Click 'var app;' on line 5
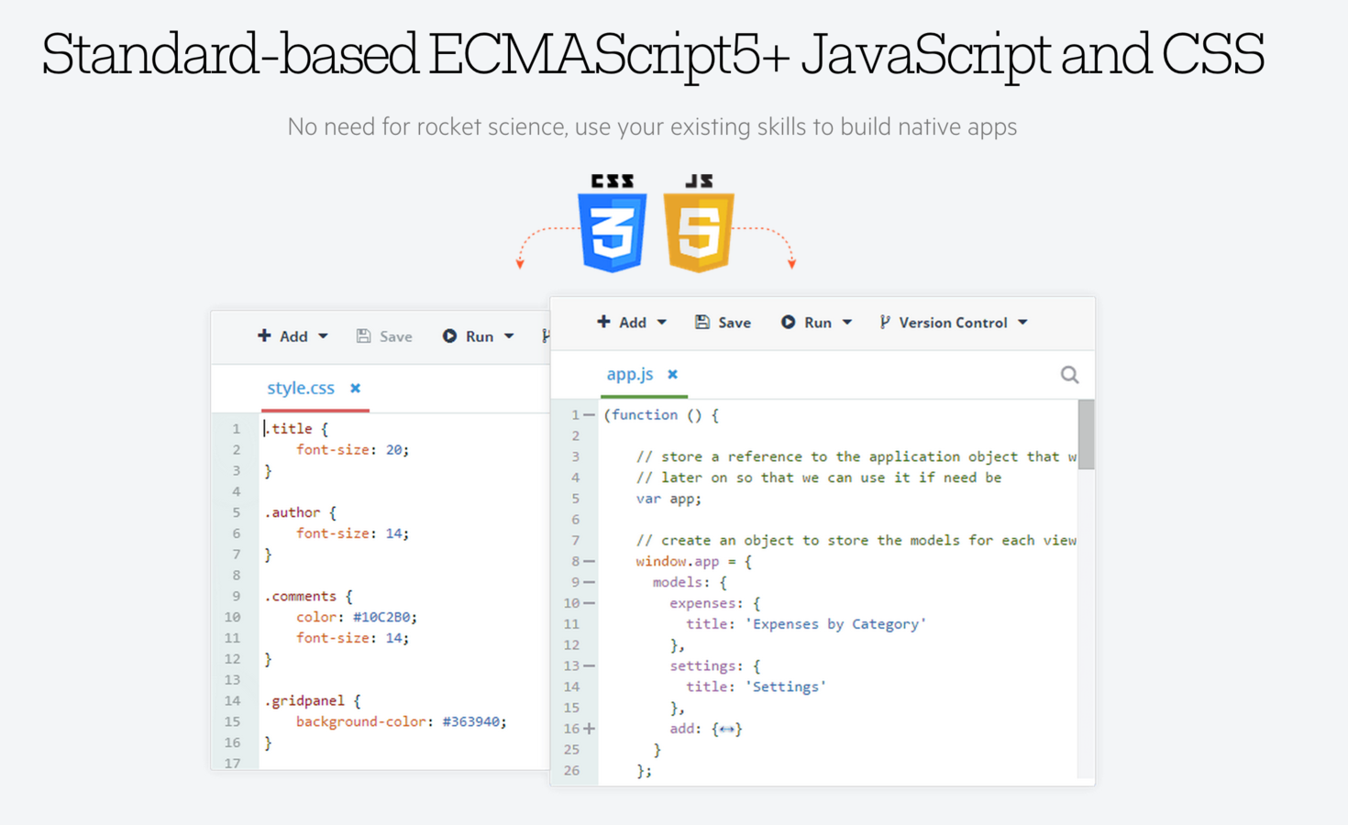The width and height of the screenshot is (1348, 825). pyautogui.click(x=669, y=499)
